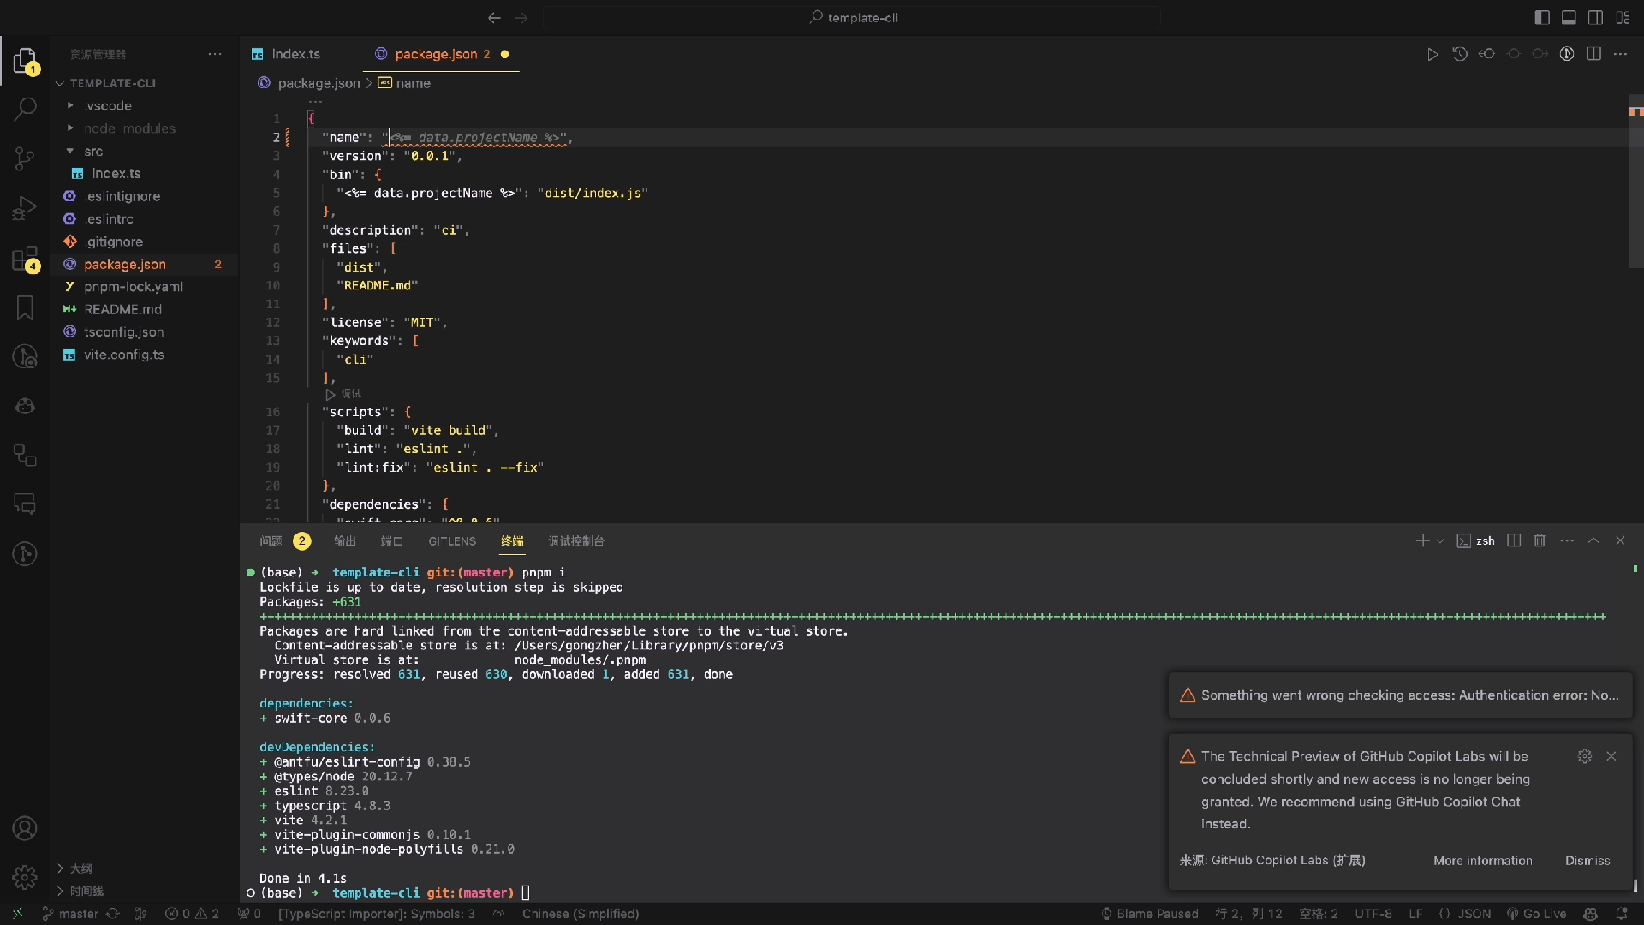Open the GitHub Copilot Labs sidebar icon
Screen dimensions: 1644x925
(x=25, y=406)
